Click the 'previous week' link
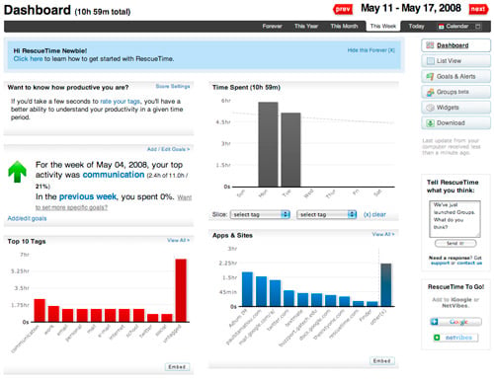Screen dimensions: 494x380 point(88,196)
